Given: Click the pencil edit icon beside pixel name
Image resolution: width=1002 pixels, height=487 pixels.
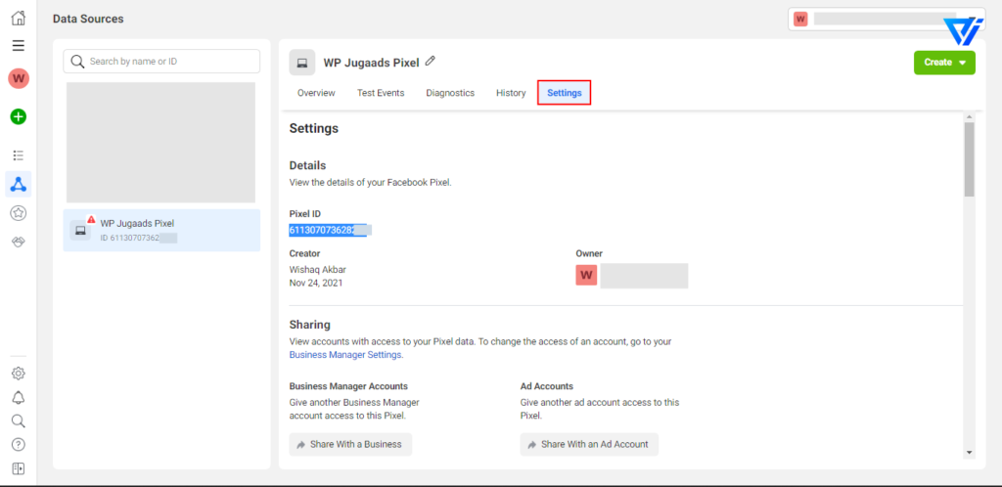Looking at the screenshot, I should click(x=431, y=62).
